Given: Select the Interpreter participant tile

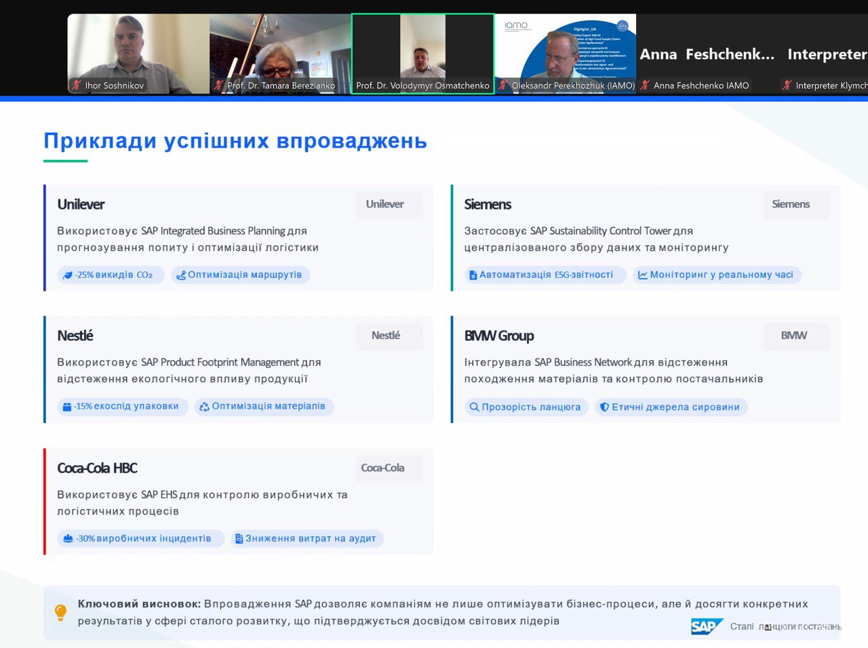Looking at the screenshot, I should (x=823, y=54).
